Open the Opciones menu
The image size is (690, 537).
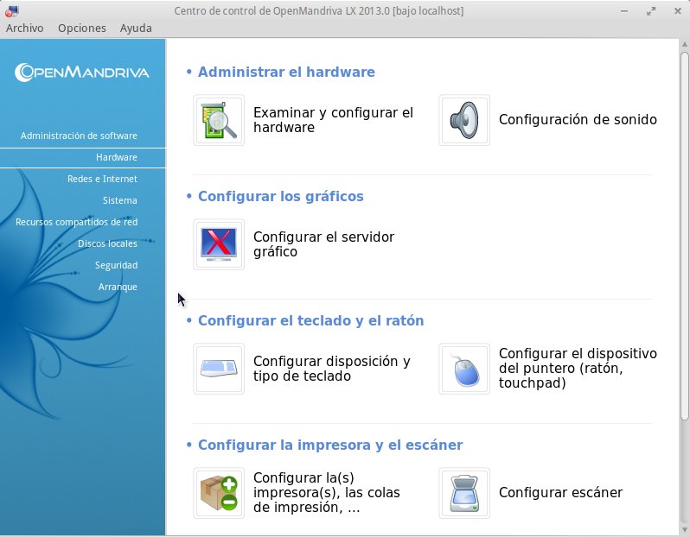click(82, 28)
